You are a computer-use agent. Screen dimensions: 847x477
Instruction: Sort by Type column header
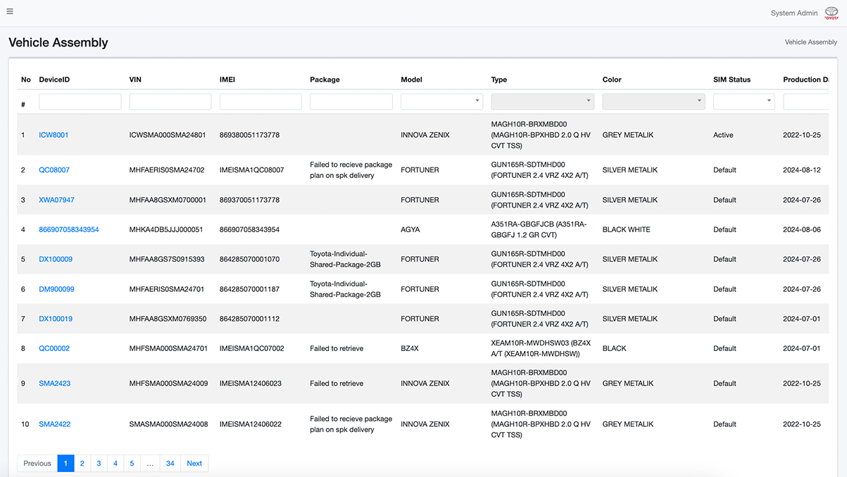point(498,79)
